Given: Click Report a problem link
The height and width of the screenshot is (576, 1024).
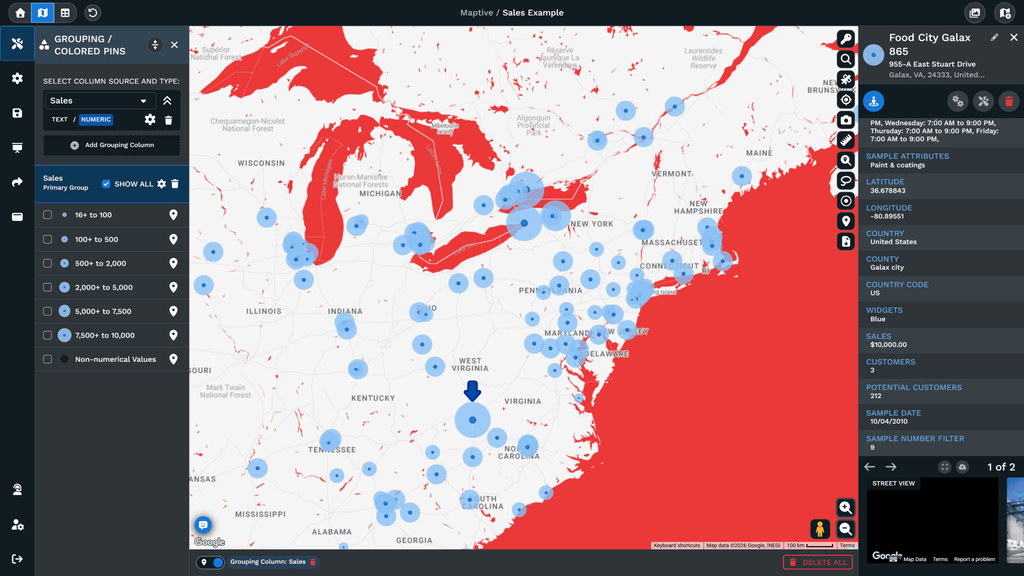Looking at the screenshot, I should pyautogui.click(x=974, y=560).
